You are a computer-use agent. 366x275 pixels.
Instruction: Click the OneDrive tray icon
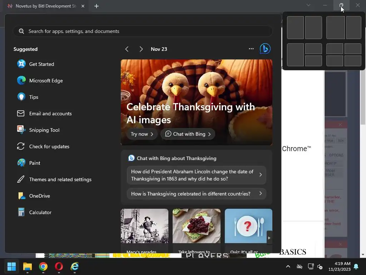pos(300,266)
